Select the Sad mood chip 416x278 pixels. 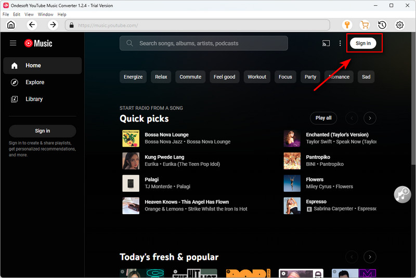point(366,77)
